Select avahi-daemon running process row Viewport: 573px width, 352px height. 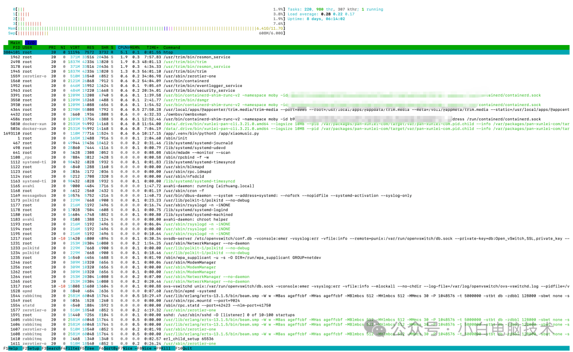coord(286,186)
